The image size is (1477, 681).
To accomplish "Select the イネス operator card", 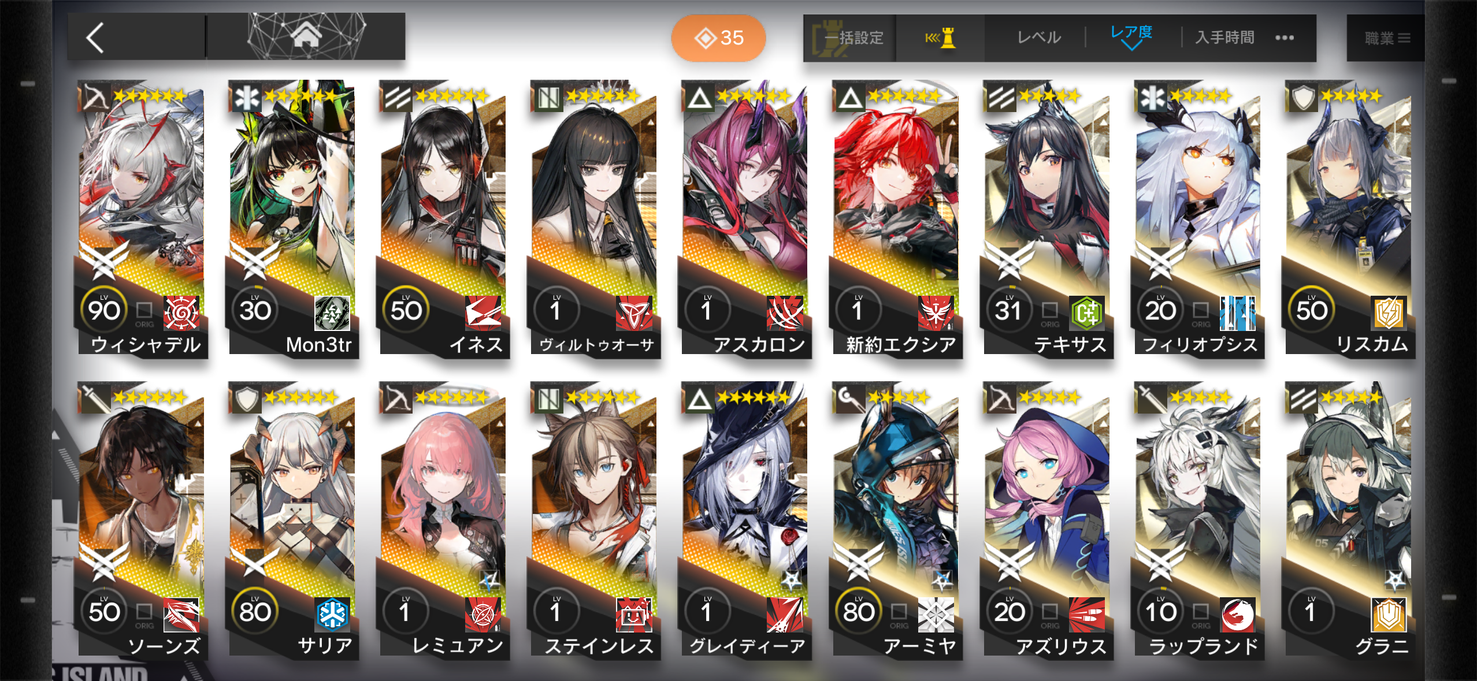I will pos(443,219).
